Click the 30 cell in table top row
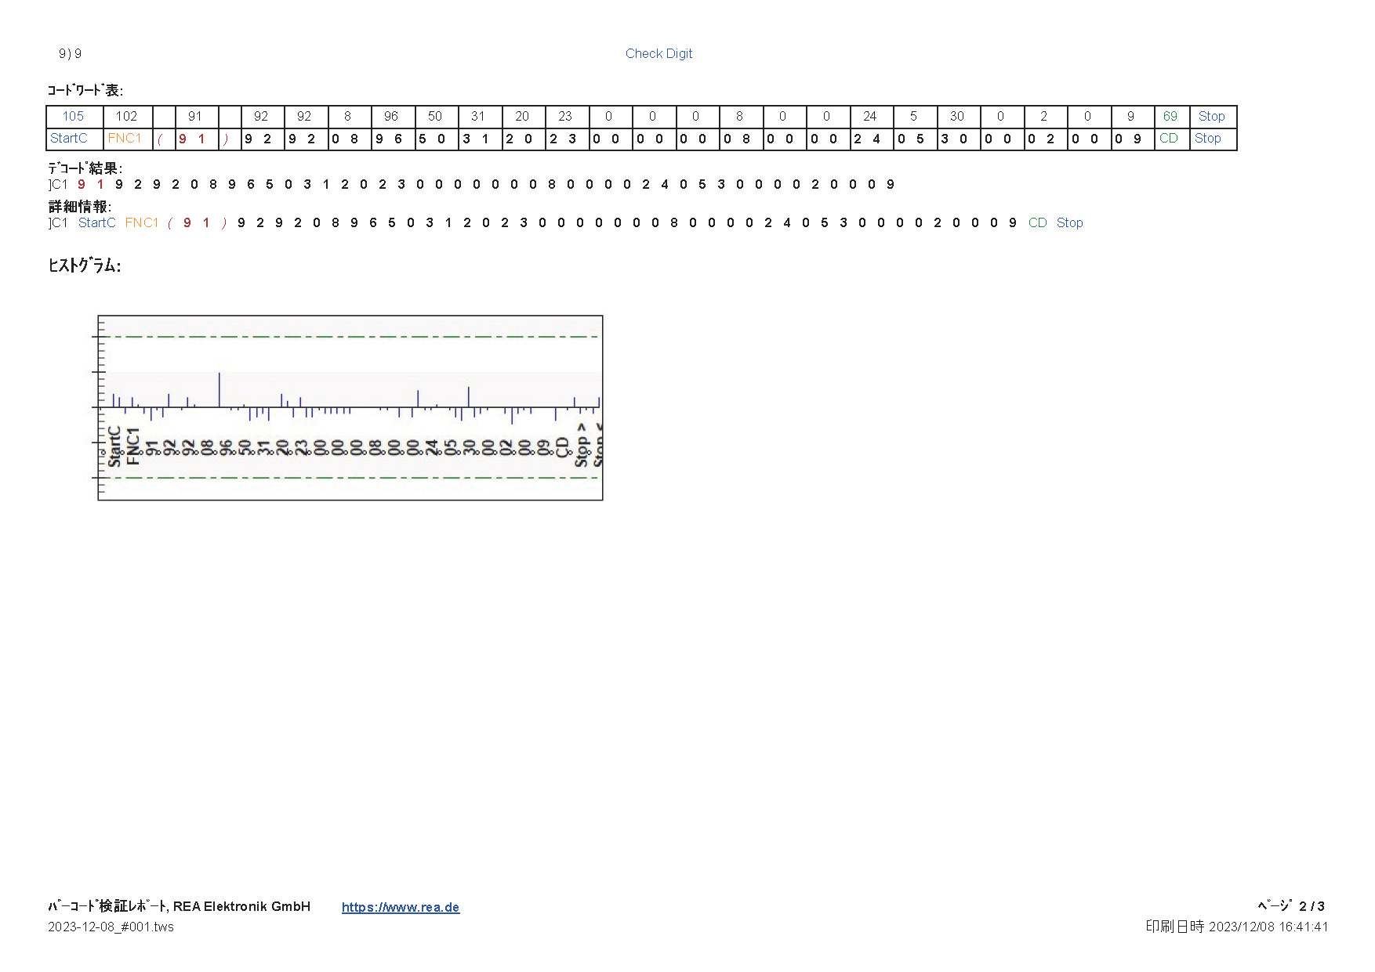 tap(957, 116)
